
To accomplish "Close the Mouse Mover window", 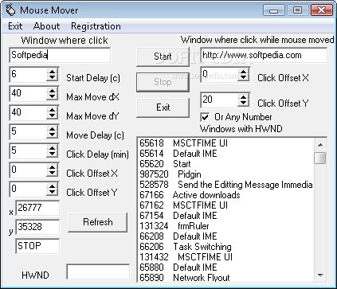I will click(x=322, y=10).
